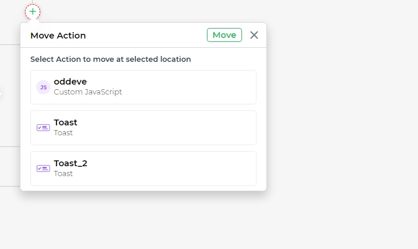The image size is (418, 249).
Task: Confirm with the green Move button
Action: [224, 35]
